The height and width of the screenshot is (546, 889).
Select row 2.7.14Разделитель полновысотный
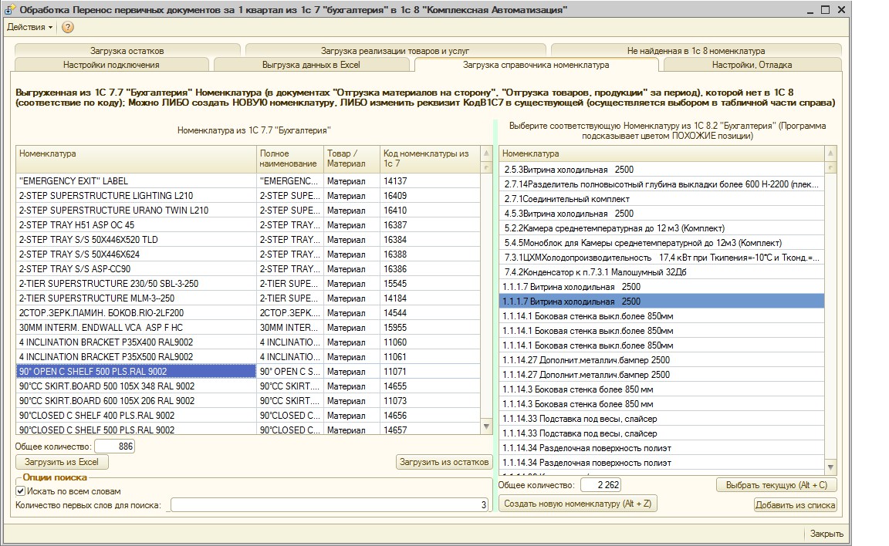tap(661, 184)
